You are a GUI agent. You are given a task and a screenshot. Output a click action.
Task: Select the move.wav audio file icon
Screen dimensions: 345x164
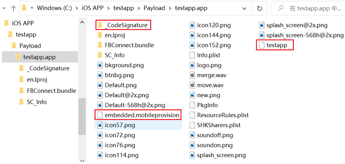pos(193,85)
